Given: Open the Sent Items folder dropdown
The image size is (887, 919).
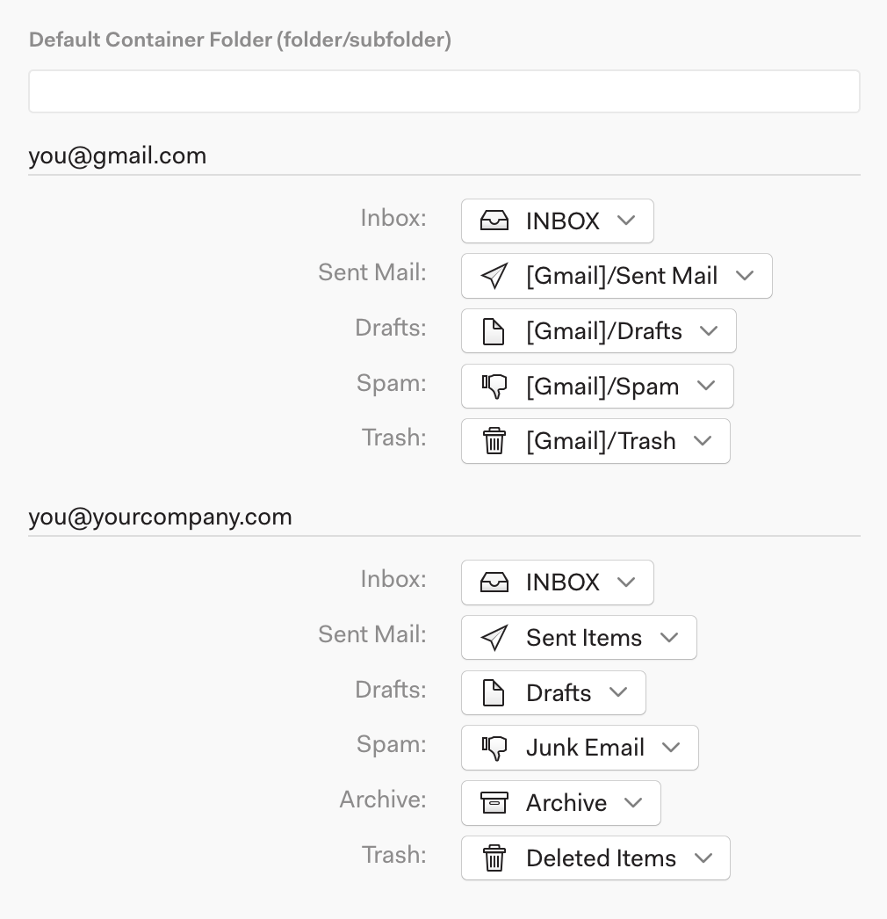Looking at the screenshot, I should coord(579,638).
